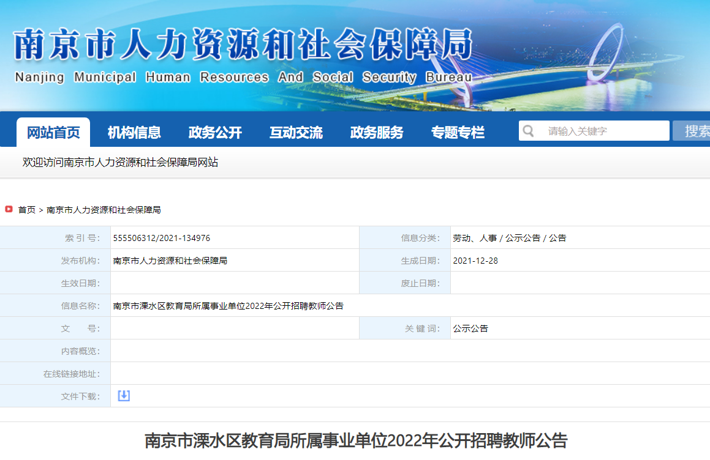Click the 关键词 label

point(422,328)
